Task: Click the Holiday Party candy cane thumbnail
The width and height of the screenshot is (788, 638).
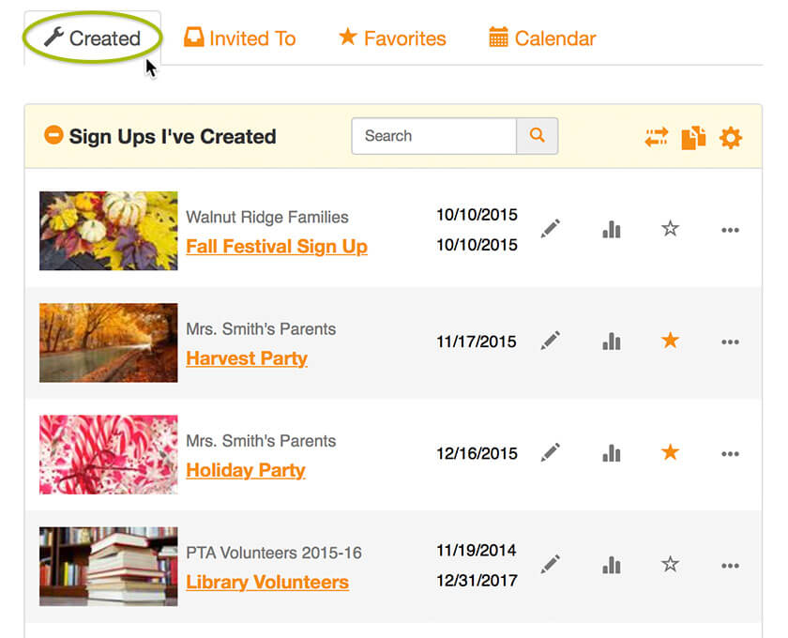Action: pyautogui.click(x=109, y=454)
